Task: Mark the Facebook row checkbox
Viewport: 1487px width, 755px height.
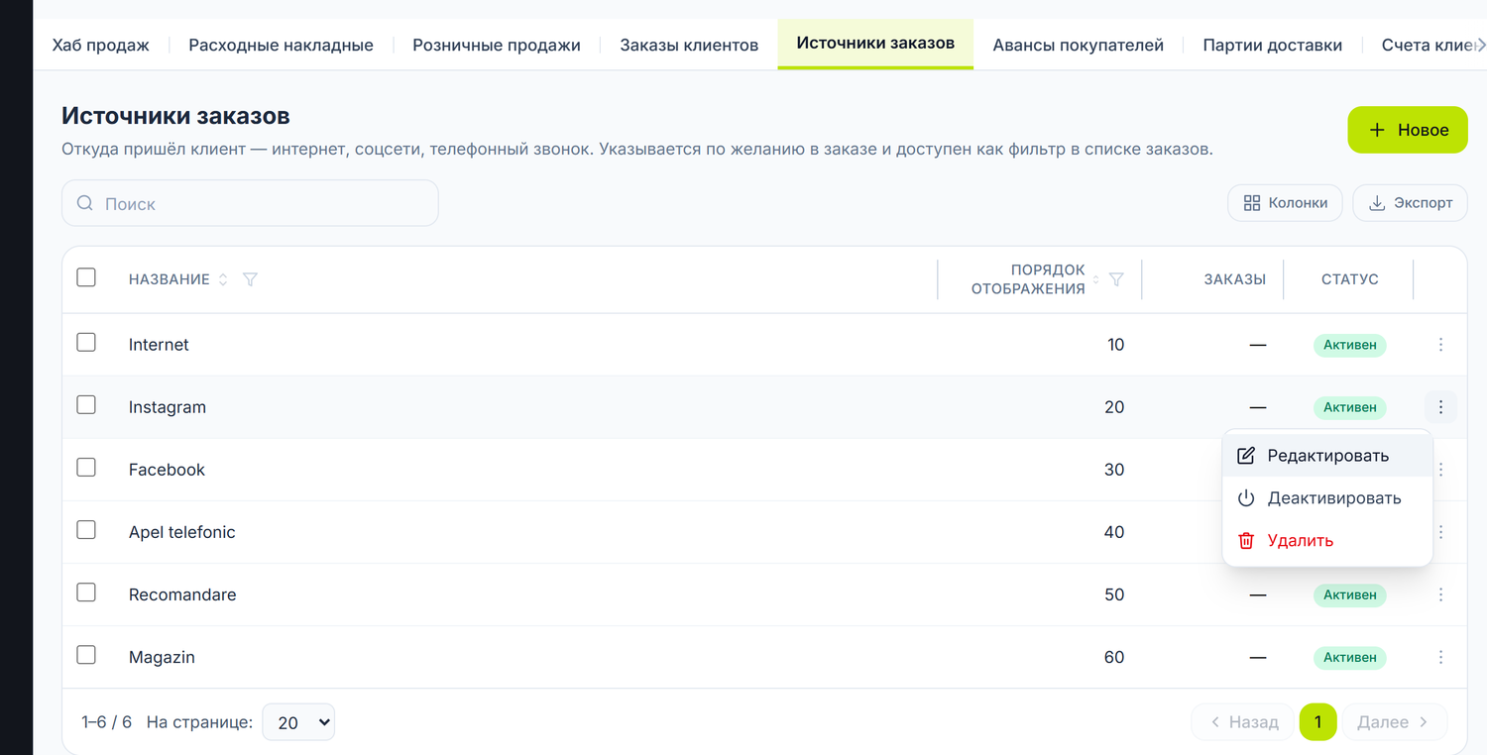Action: [86, 468]
